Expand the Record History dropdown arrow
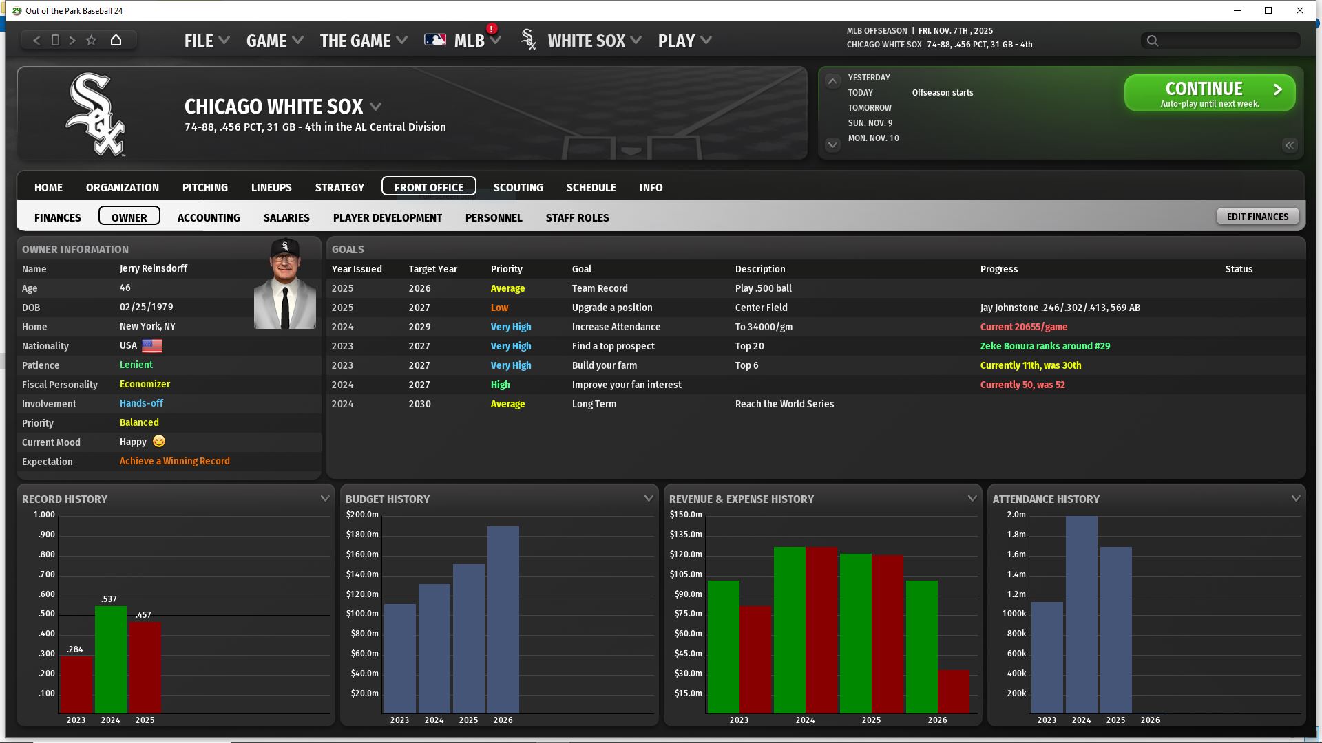Viewport: 1322px width, 743px height. [x=324, y=499]
